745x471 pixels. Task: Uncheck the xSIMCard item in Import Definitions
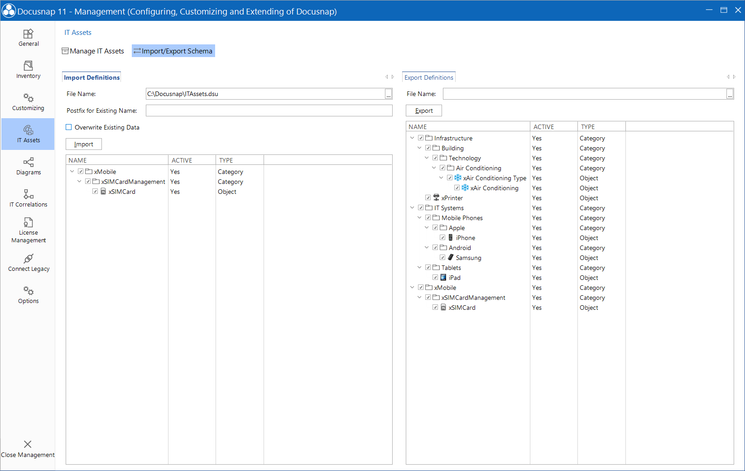95,191
